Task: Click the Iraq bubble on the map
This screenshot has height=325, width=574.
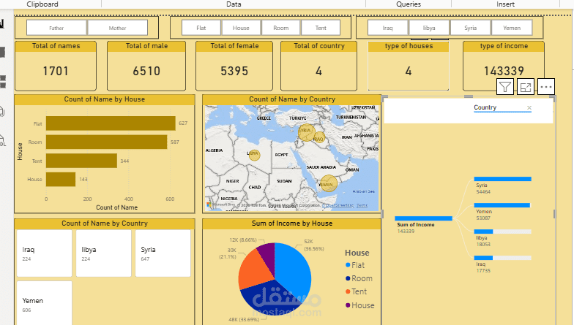Action: point(319,137)
